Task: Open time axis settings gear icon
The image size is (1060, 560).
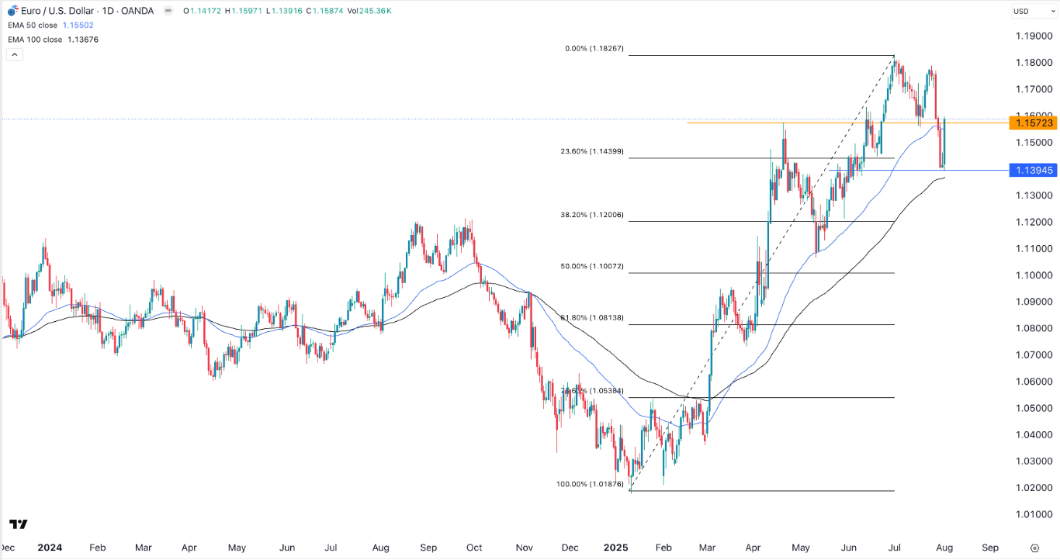Action: [1034, 548]
